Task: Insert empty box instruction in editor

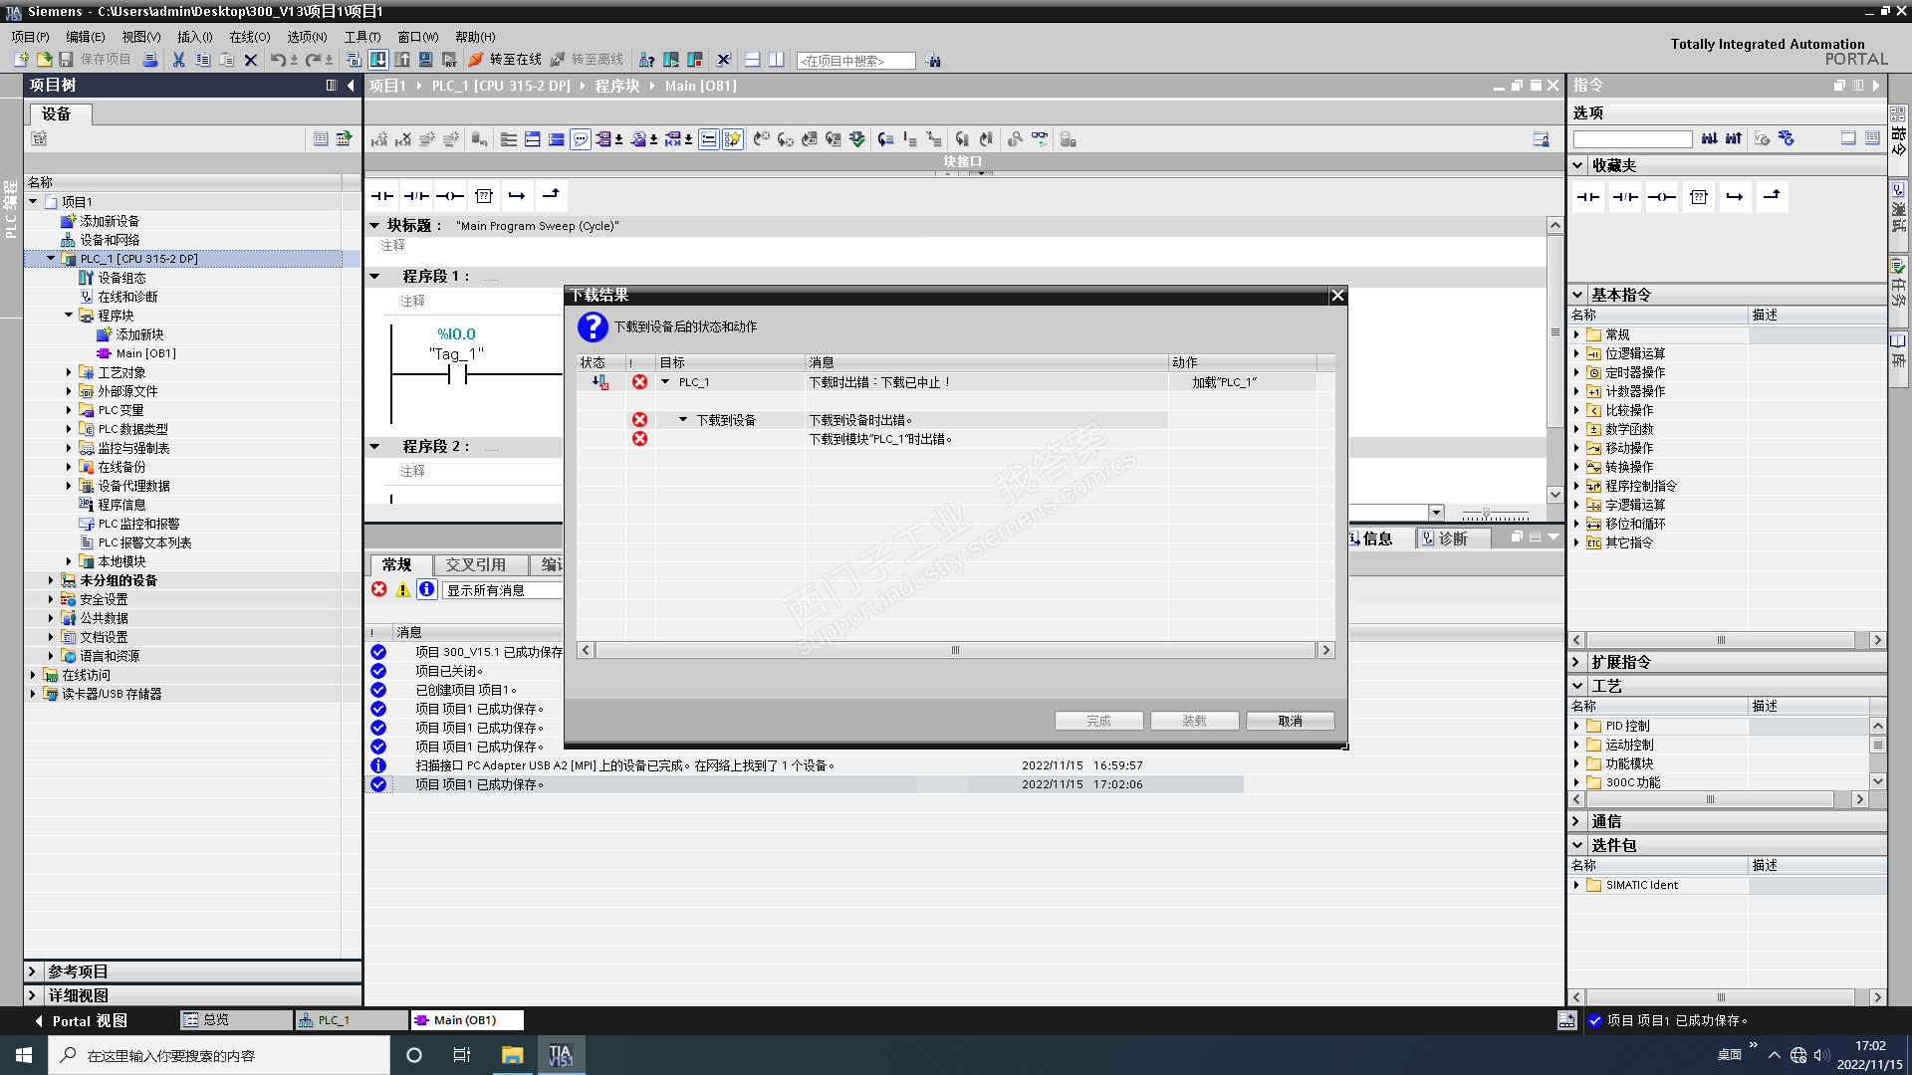Action: pos(484,196)
